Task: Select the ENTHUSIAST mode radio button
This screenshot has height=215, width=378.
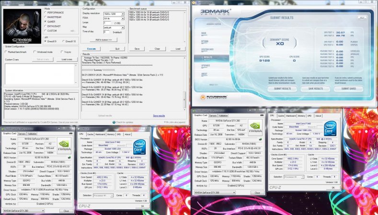Action: 46,26
